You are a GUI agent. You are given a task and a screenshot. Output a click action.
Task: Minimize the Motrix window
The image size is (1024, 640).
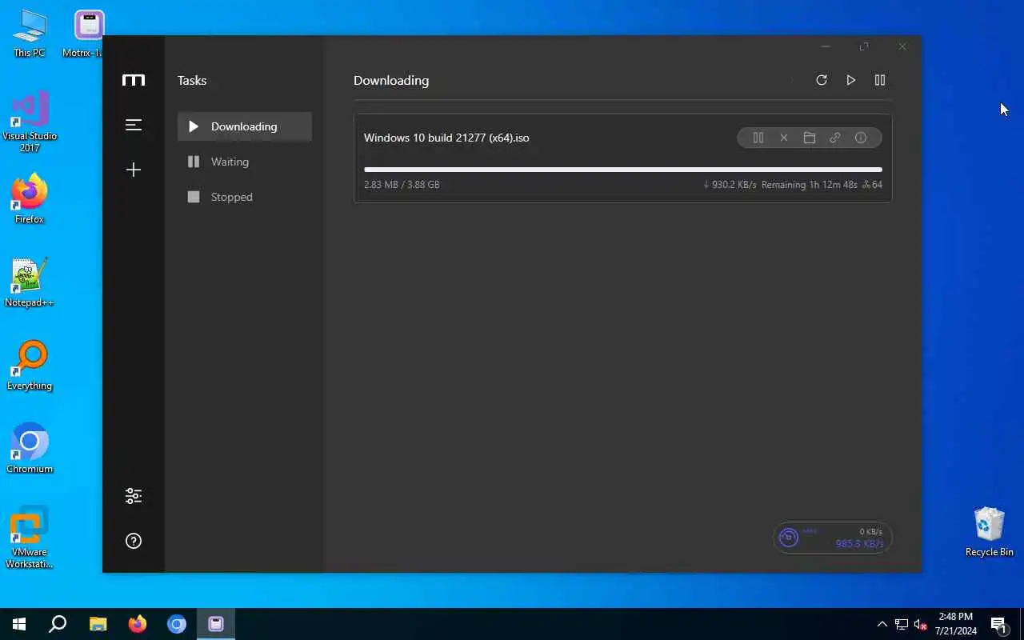point(826,46)
